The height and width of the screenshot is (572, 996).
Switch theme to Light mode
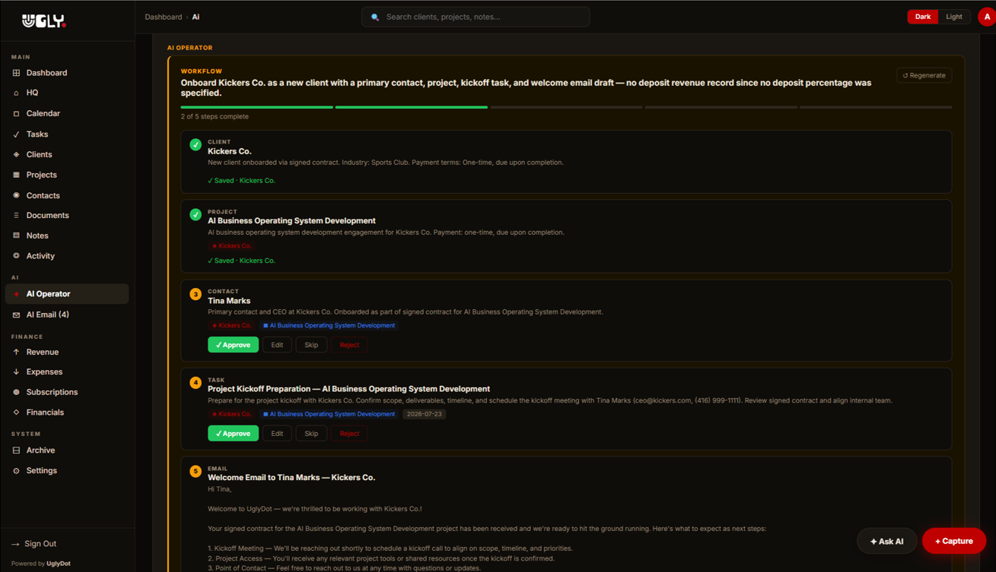click(x=953, y=17)
